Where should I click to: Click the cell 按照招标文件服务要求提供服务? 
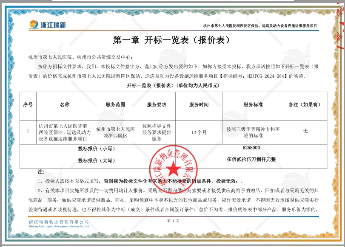coord(157,132)
